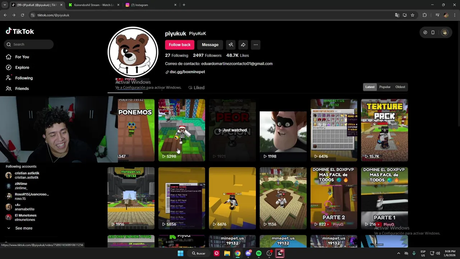Open the three-dot more options on profile

point(256,45)
